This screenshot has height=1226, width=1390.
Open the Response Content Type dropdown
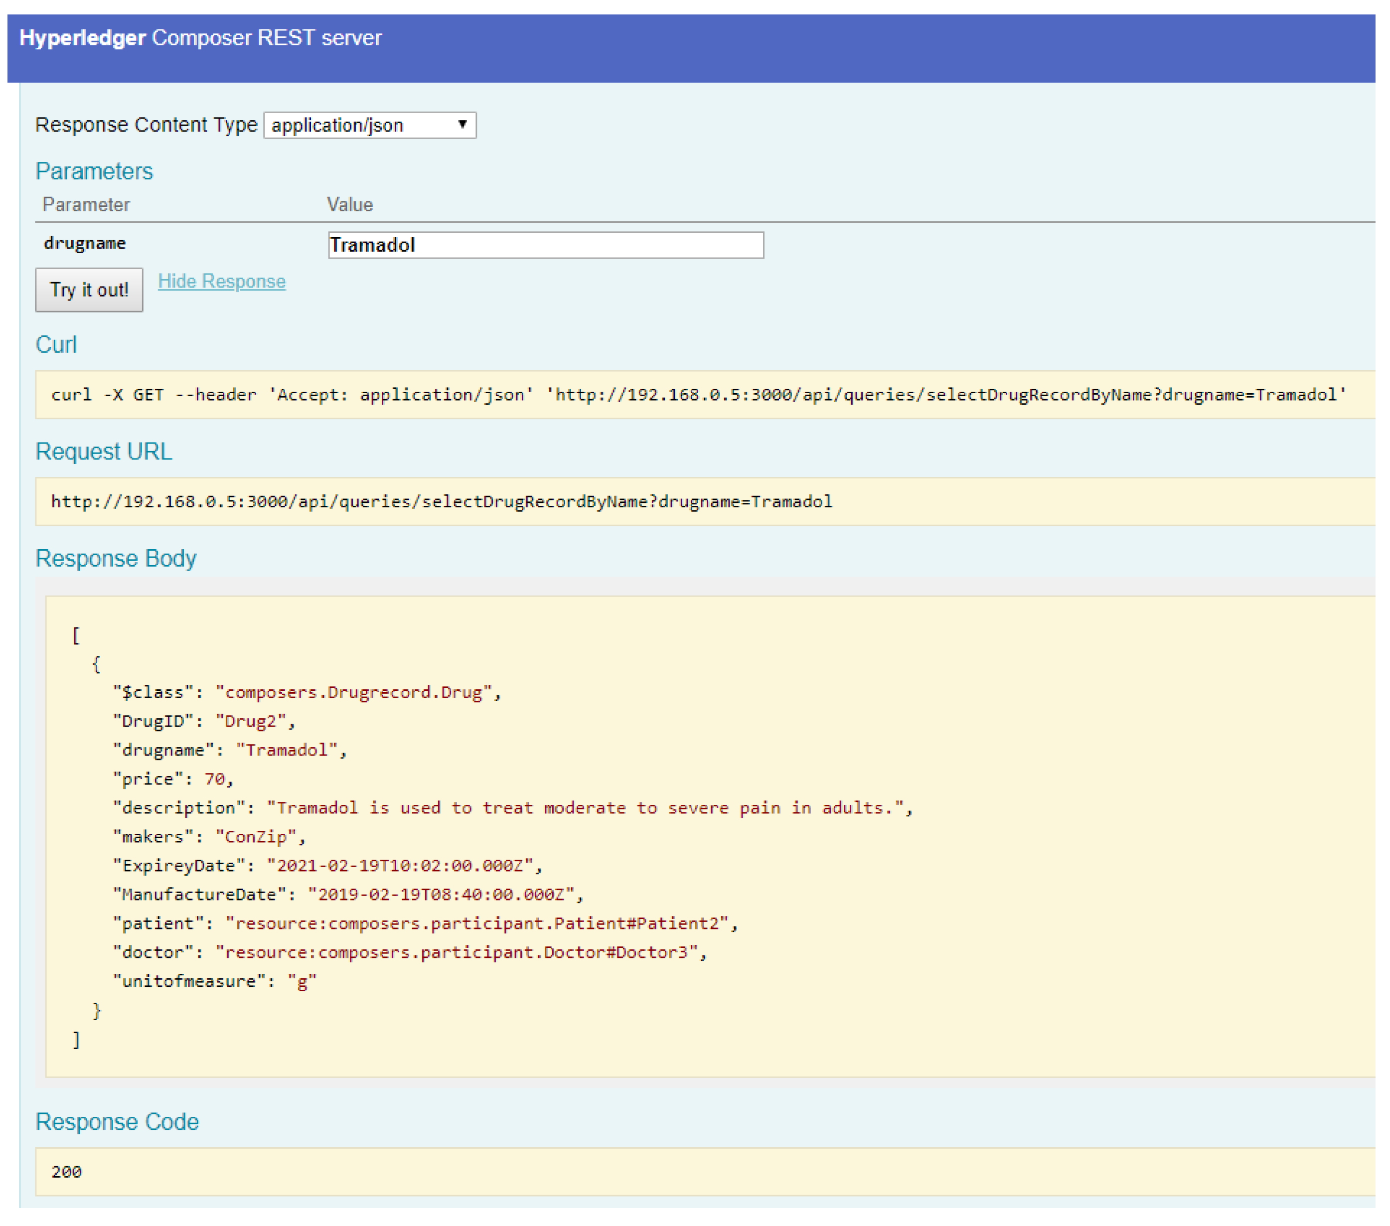[370, 125]
